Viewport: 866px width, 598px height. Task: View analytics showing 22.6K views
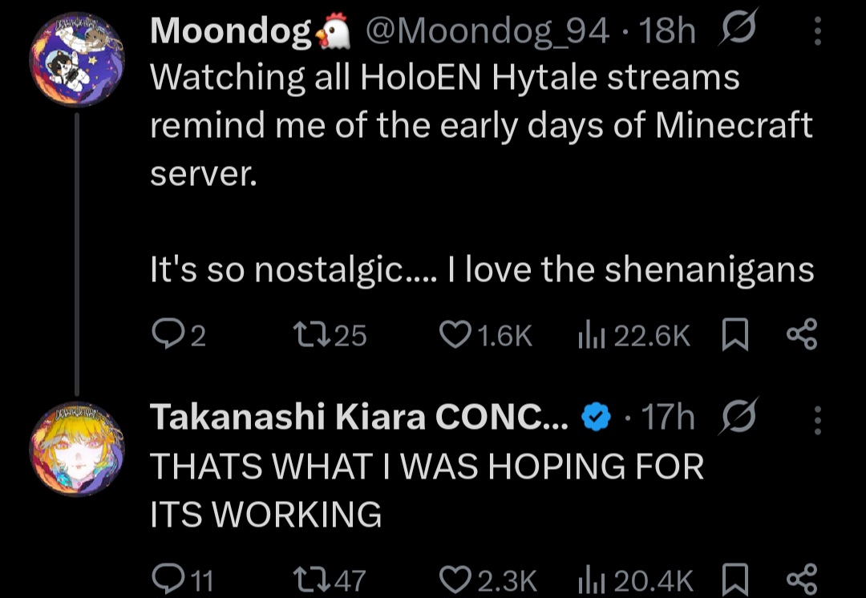[633, 334]
